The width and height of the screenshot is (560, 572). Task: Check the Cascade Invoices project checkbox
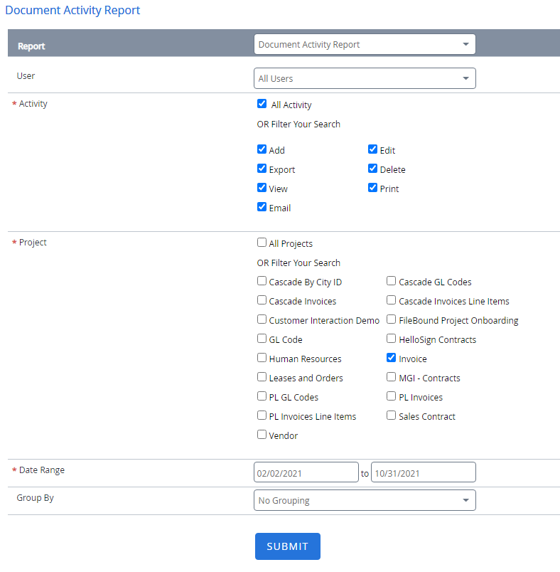click(262, 300)
